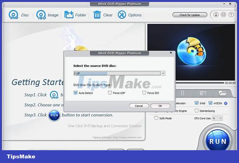Image resolution: width=239 pixels, height=163 pixels.
Task: Click Check for Update button
Action: pyautogui.click(x=190, y=15)
